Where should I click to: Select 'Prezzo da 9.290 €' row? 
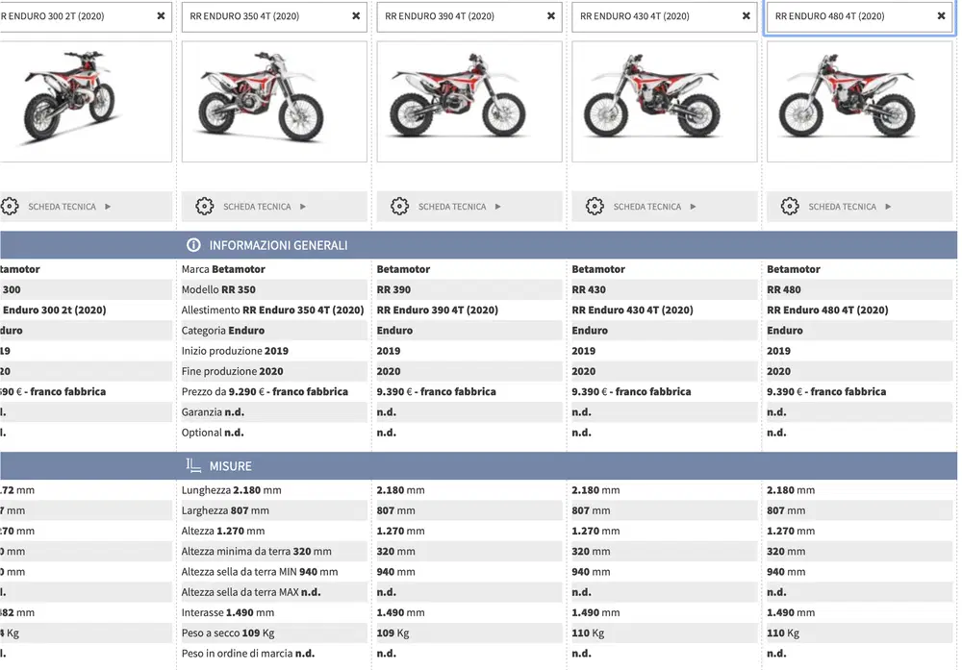point(274,391)
